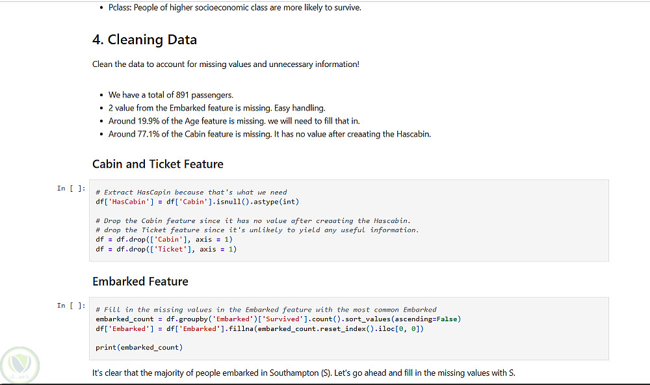Select the "Cabin and Ticket Feature" heading
The height and width of the screenshot is (385, 650).
click(x=157, y=164)
